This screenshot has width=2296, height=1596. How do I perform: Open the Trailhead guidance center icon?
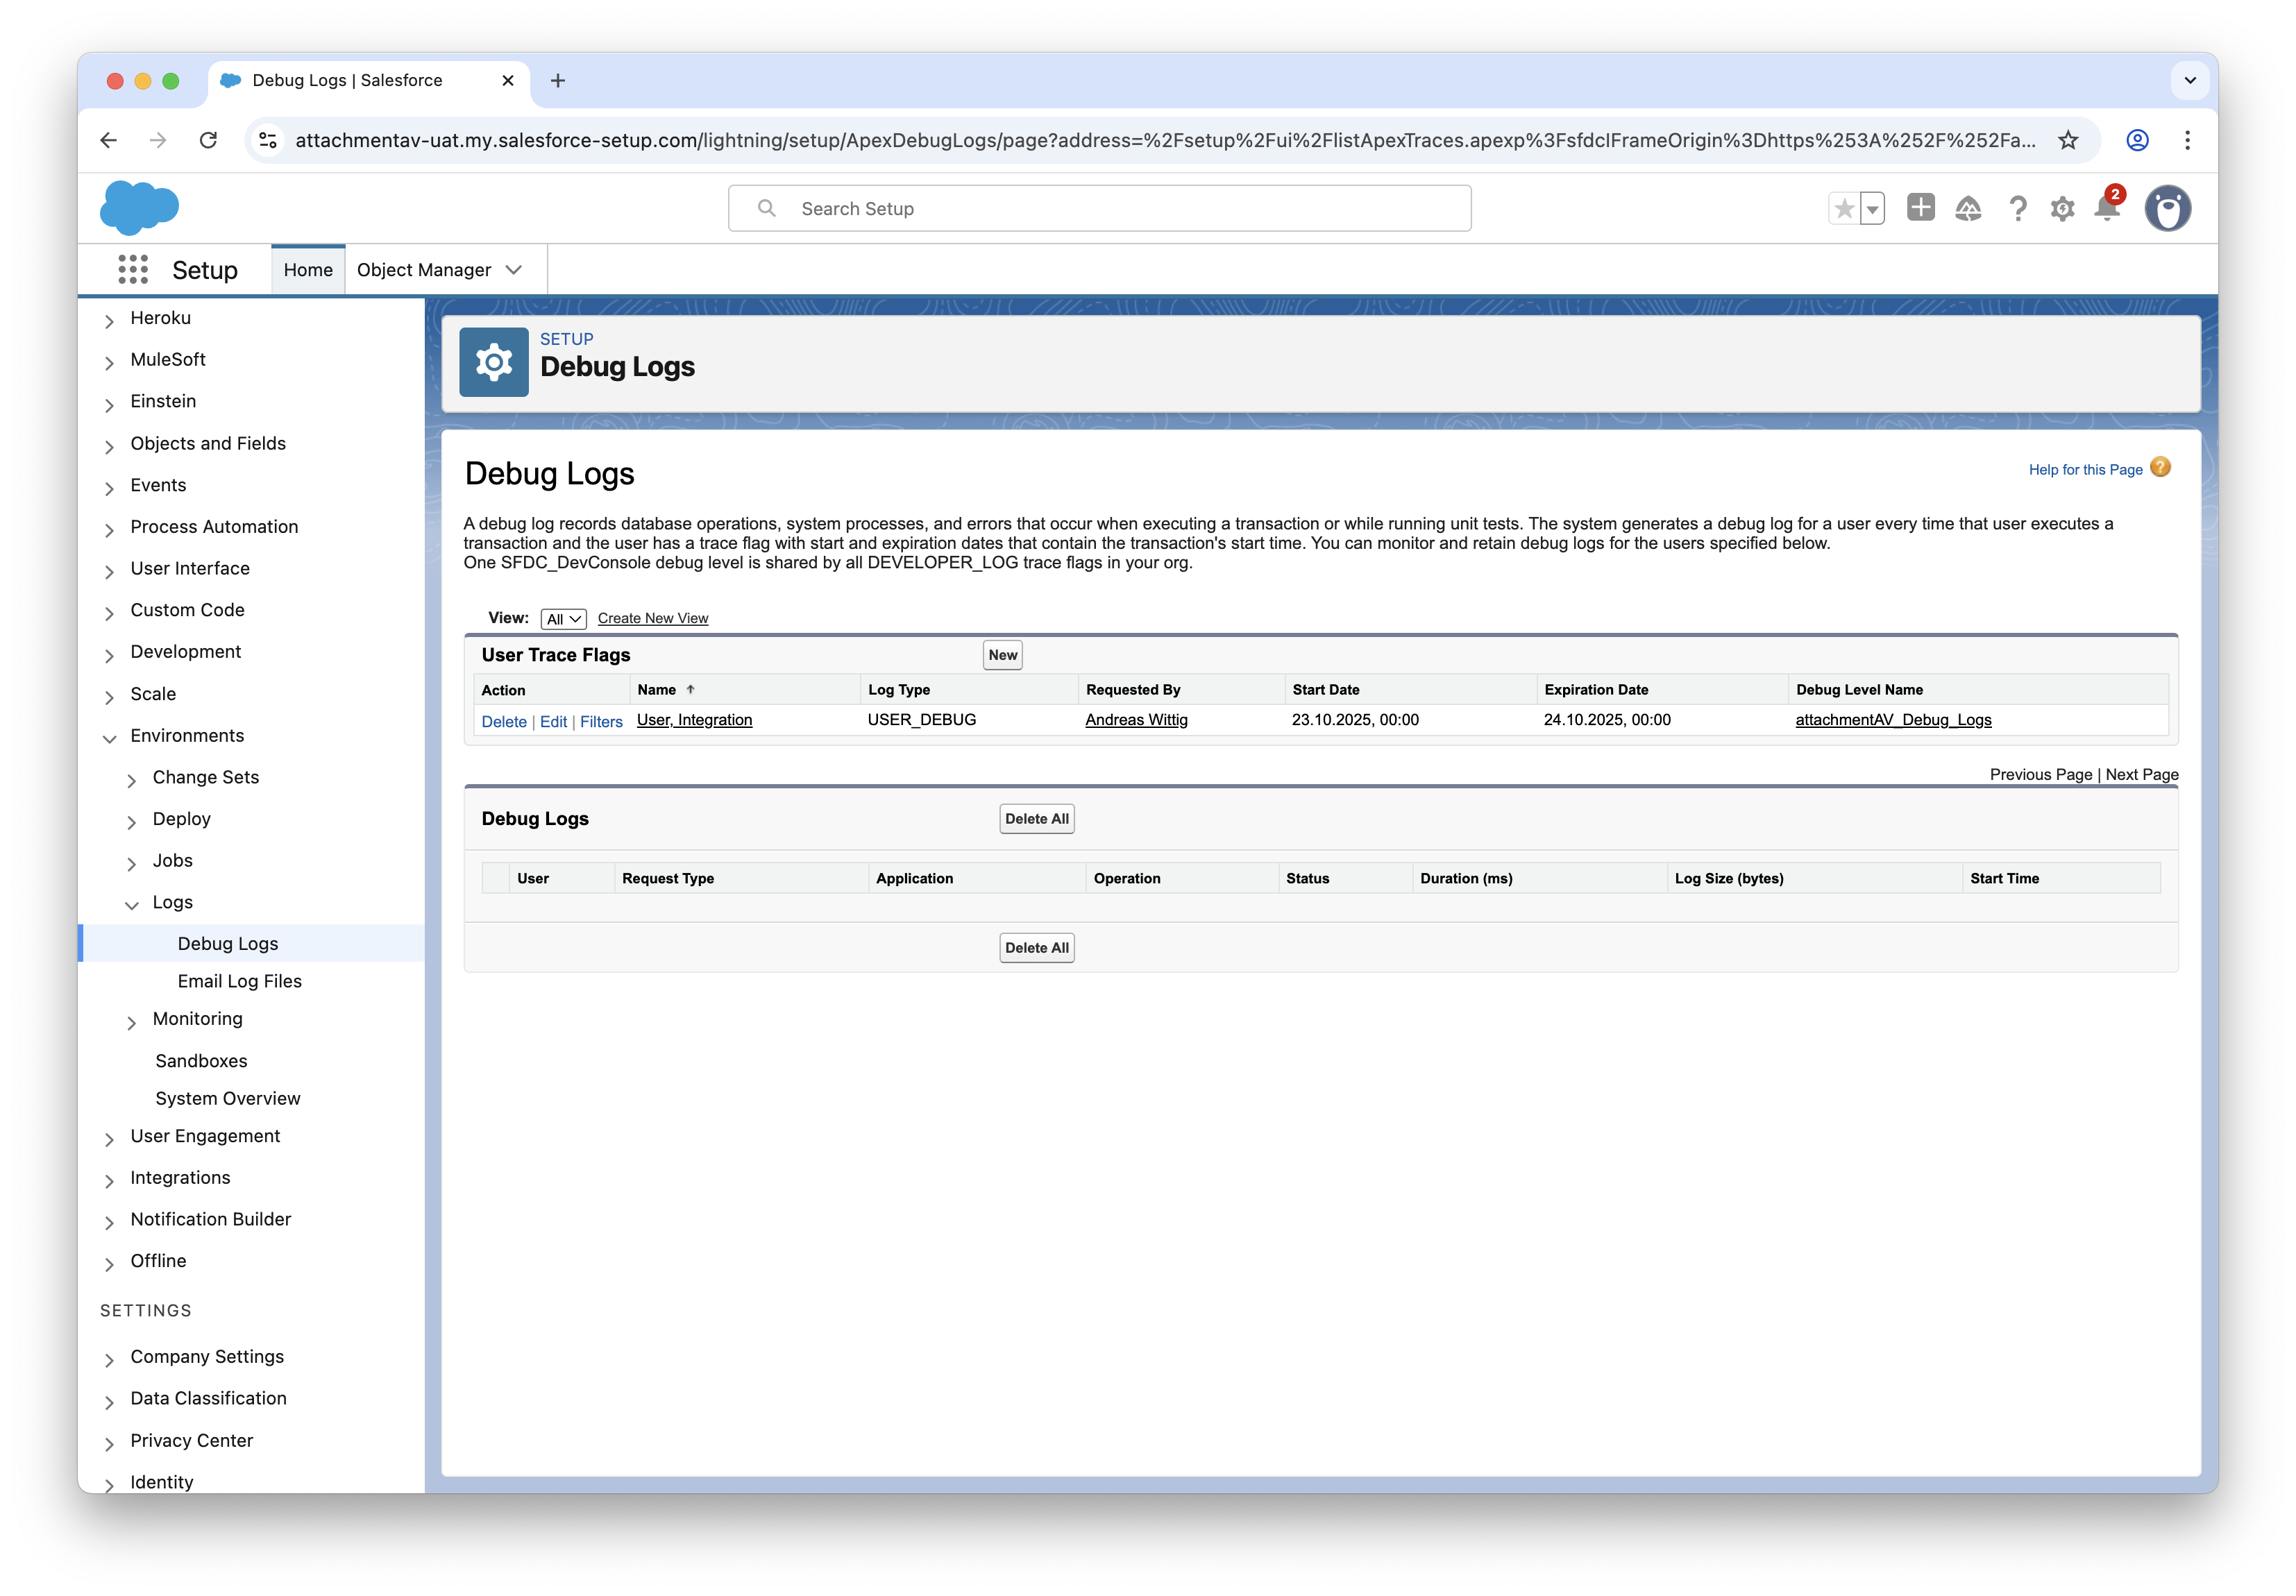pos(1968,209)
